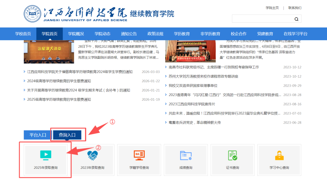The image size is (327, 180).
Task: Open the 成绩查询 folder icon
Action: (x=186, y=156)
